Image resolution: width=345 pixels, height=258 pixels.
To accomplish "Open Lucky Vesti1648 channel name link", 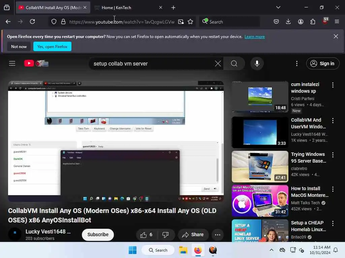I will point(48,232).
